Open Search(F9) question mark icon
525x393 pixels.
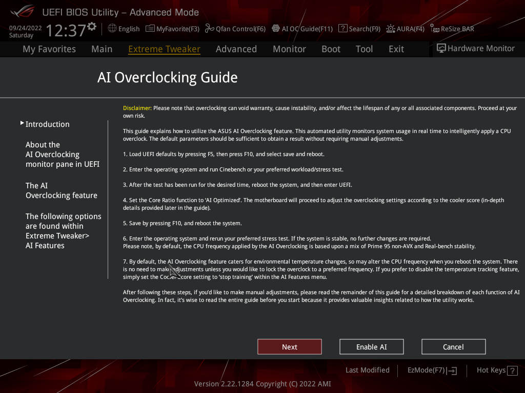(x=343, y=29)
